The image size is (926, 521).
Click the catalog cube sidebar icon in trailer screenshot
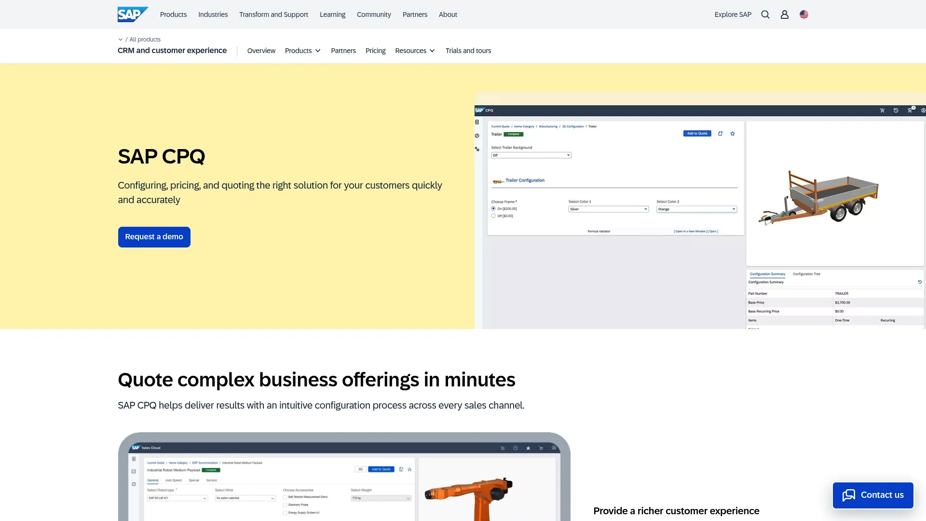477,136
